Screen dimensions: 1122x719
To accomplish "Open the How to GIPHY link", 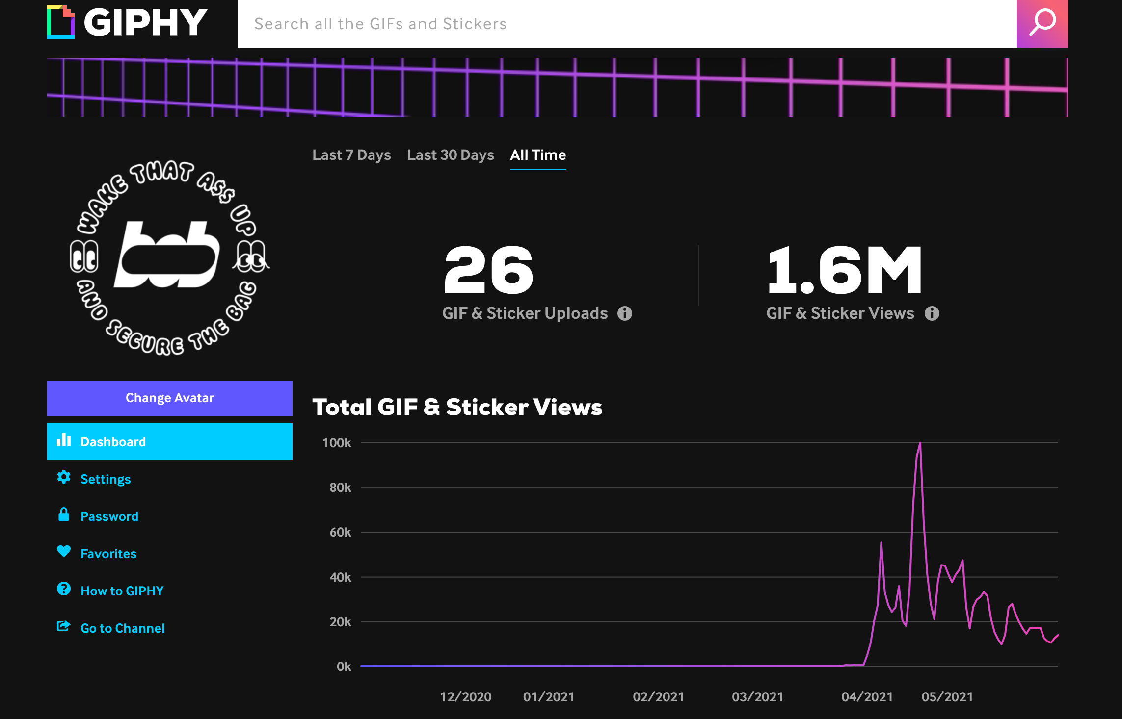I will [x=122, y=591].
